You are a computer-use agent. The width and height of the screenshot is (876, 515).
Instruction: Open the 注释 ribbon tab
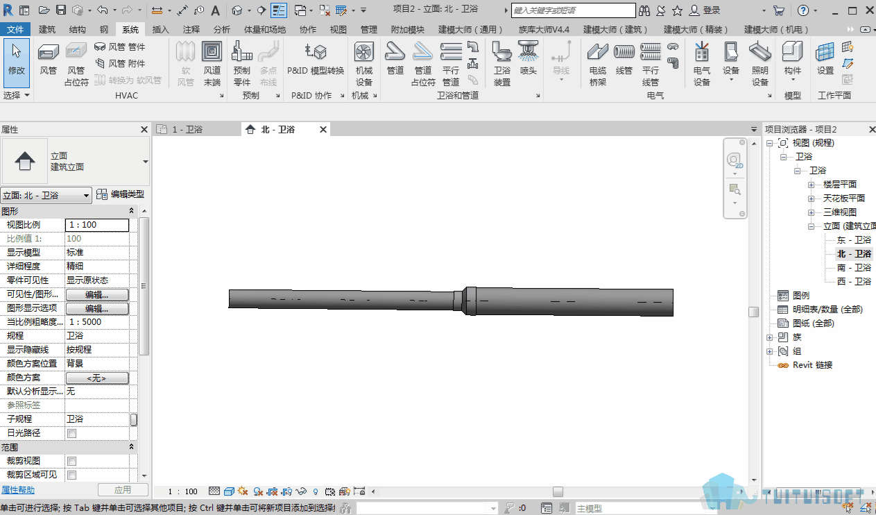tap(191, 29)
